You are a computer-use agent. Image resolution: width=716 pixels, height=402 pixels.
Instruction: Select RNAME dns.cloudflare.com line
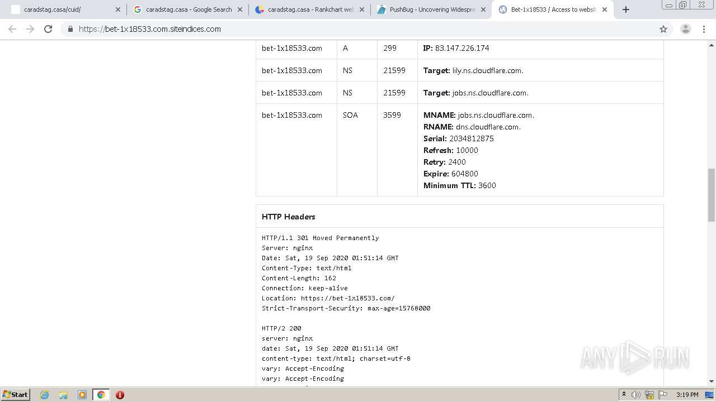point(472,127)
